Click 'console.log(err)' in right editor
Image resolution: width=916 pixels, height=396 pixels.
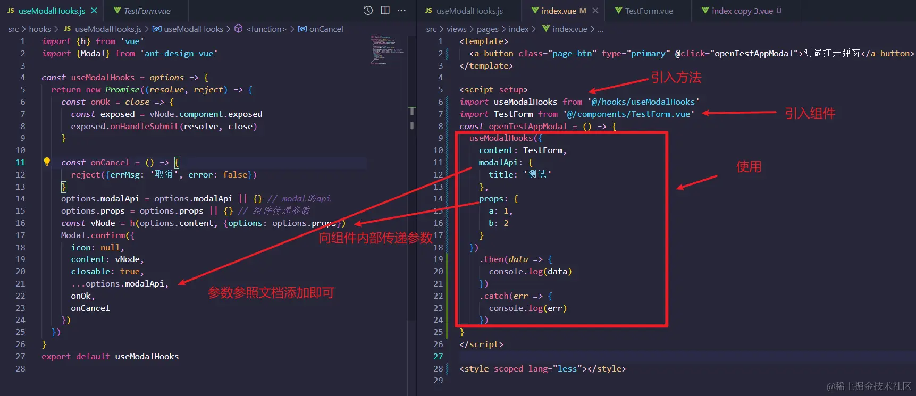point(527,308)
